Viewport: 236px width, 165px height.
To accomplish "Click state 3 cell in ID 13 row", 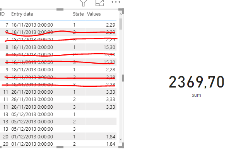I will coord(74,129).
